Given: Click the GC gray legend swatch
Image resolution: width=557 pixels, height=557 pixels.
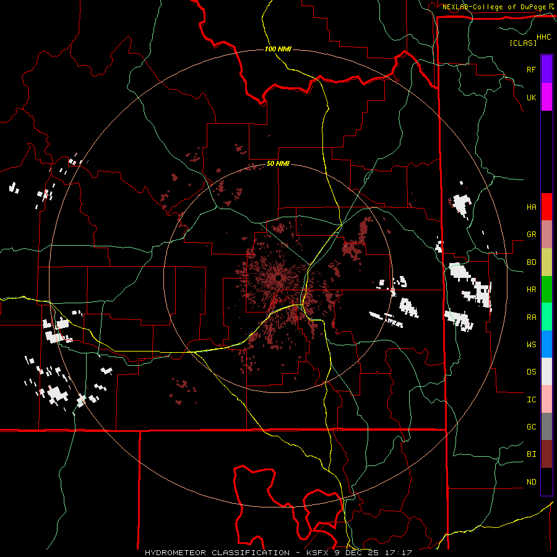Looking at the screenshot, I should click(546, 426).
